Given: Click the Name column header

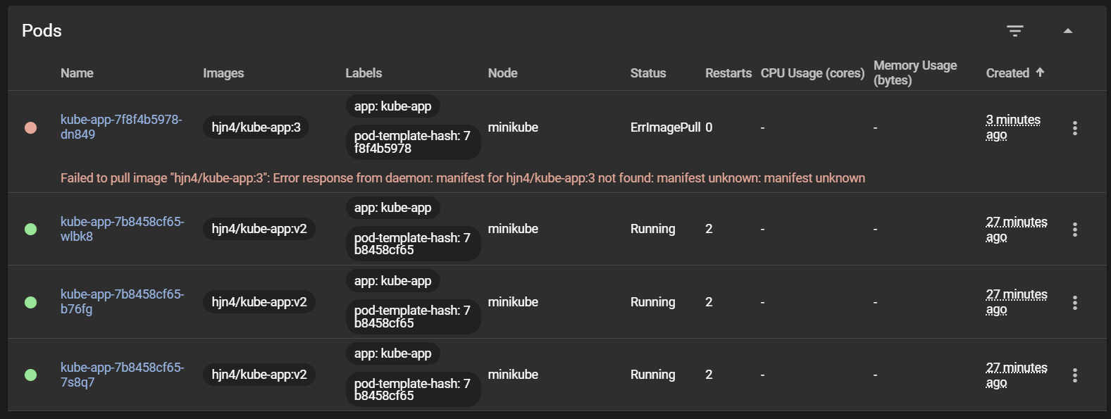Looking at the screenshot, I should (77, 73).
